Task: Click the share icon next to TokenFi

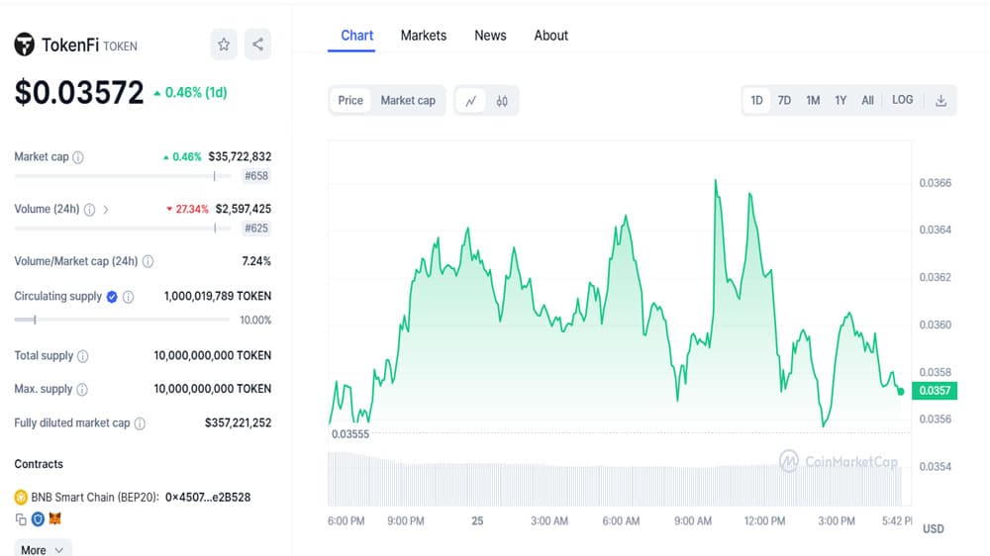Action: 257,45
